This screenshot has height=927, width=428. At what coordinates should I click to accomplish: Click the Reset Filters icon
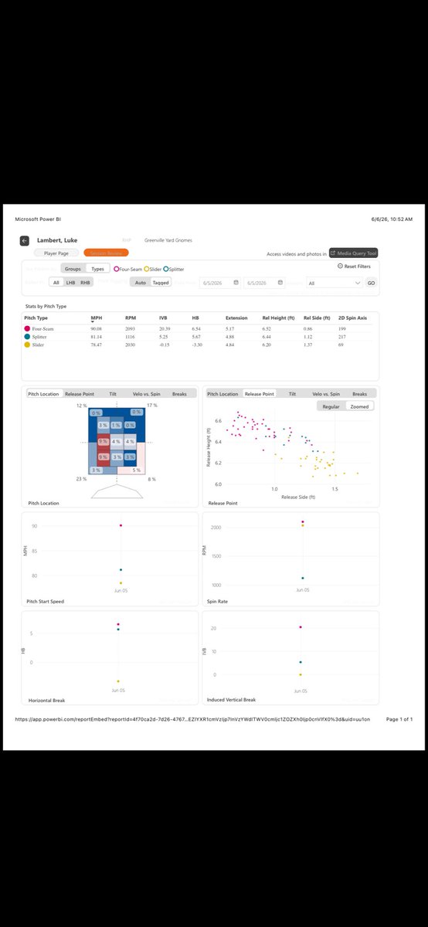pyautogui.click(x=339, y=266)
